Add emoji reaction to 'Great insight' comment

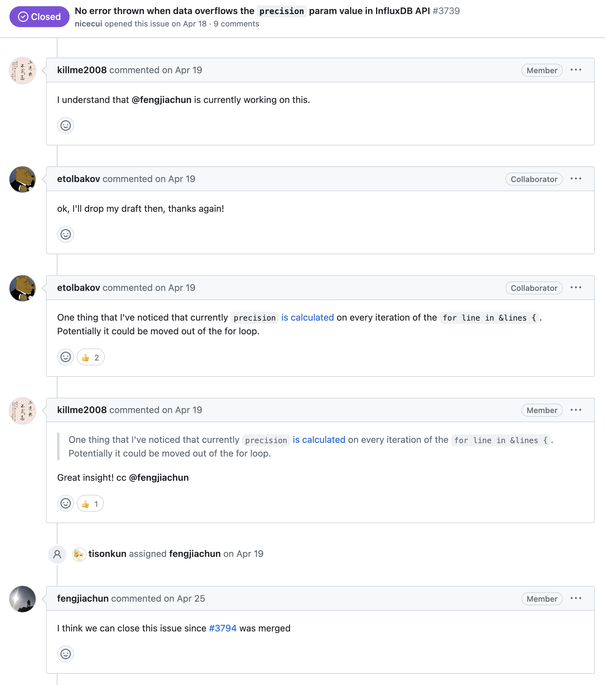point(65,503)
